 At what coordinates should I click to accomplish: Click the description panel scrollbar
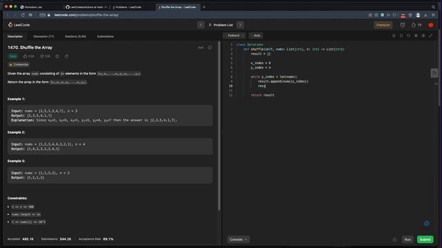(x=219, y=125)
